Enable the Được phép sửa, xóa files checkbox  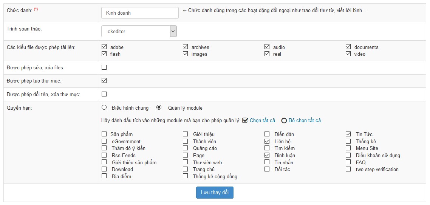104,67
